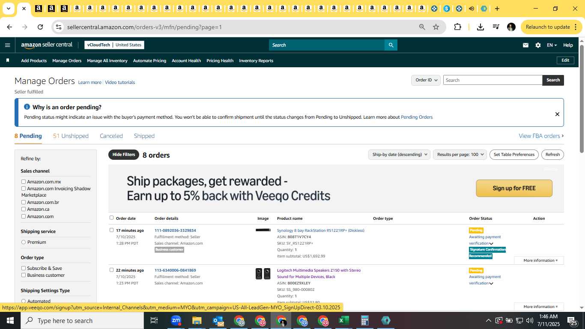585x329 pixels.
Task: View site information icon in address bar
Action: [59, 27]
